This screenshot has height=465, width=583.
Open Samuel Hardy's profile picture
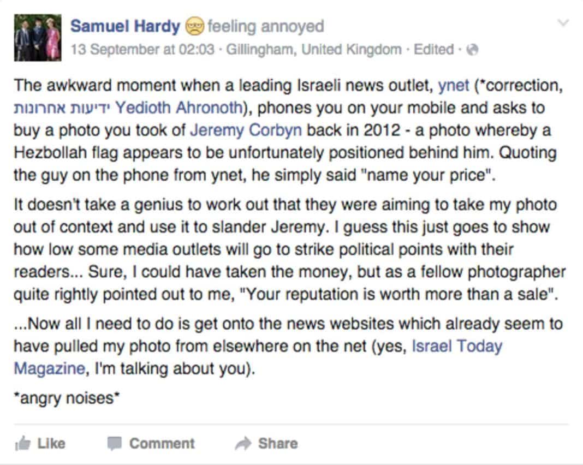click(x=38, y=38)
